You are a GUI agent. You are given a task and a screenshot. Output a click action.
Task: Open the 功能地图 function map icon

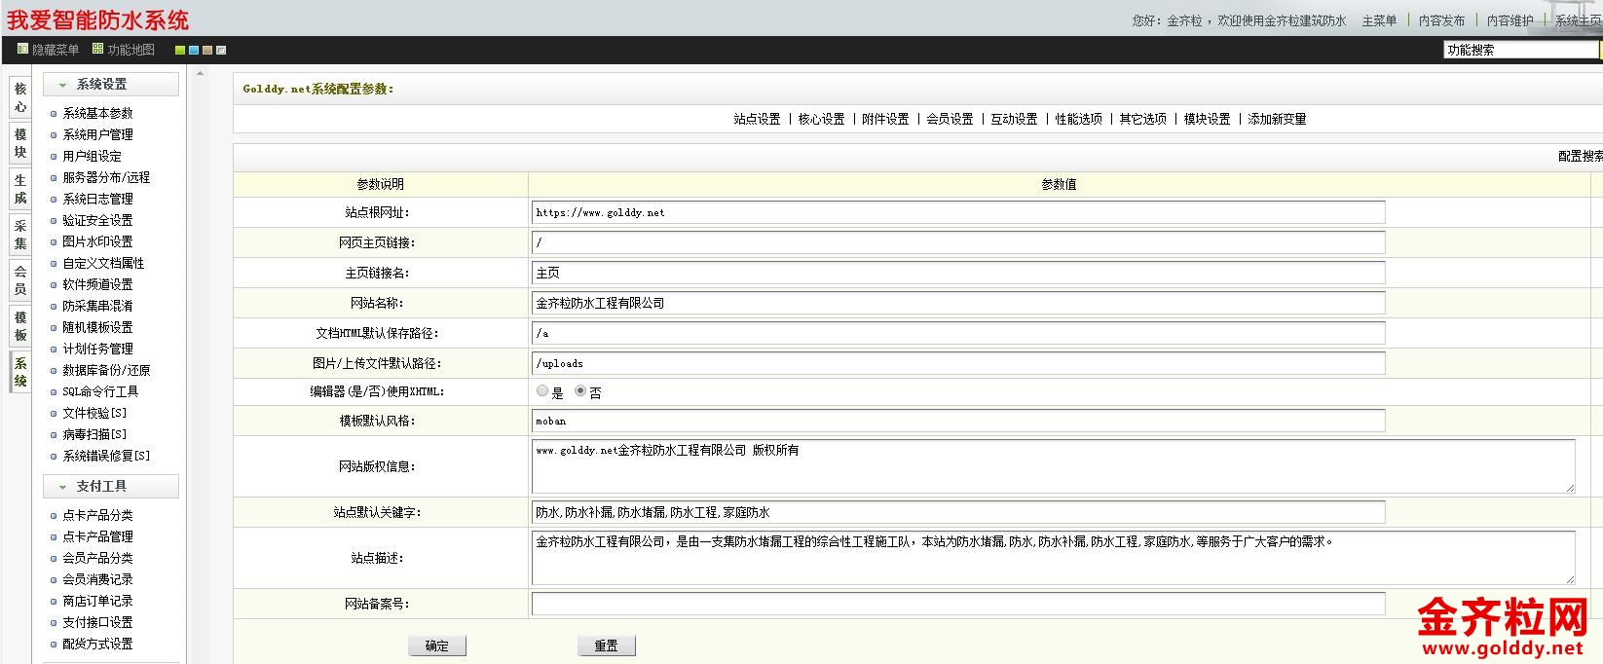click(97, 49)
